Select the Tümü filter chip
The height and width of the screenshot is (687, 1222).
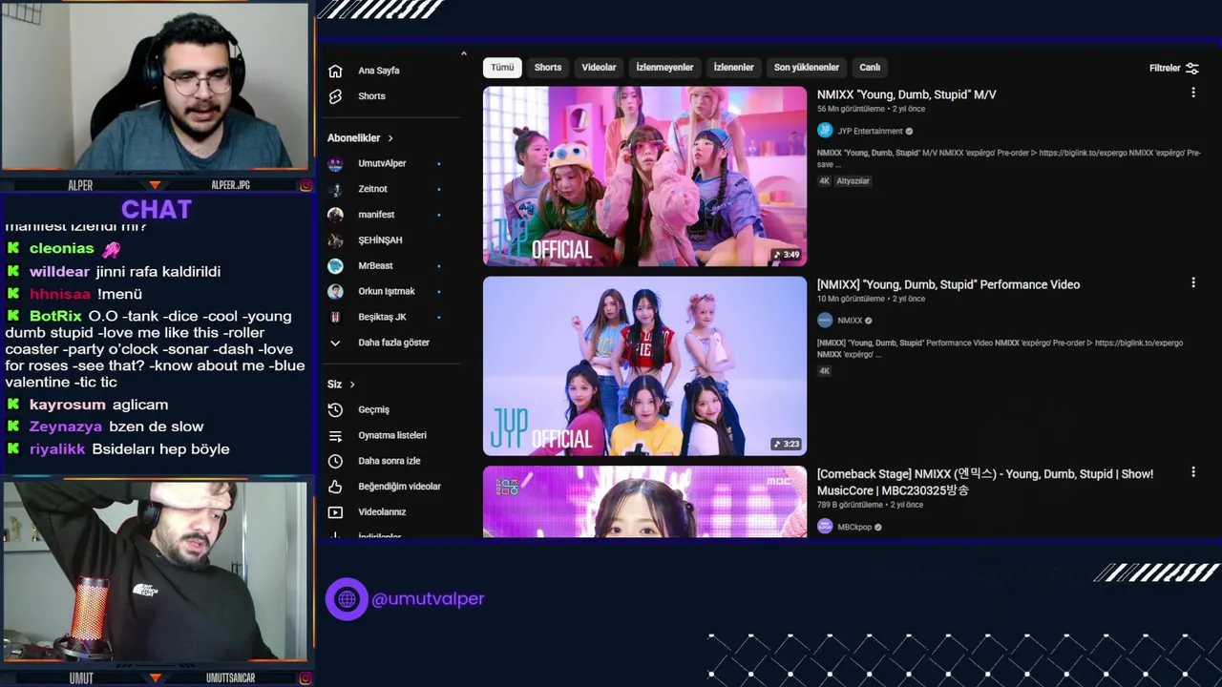[502, 68]
